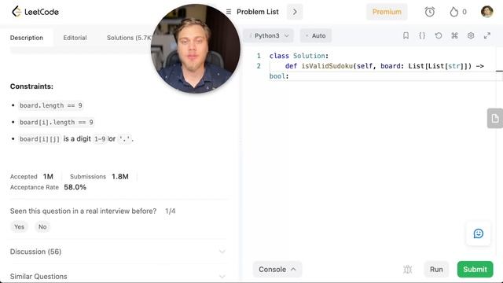The height and width of the screenshot is (283, 503).
Task: Click the bookmark icon in editor toolbar
Action: (406, 35)
